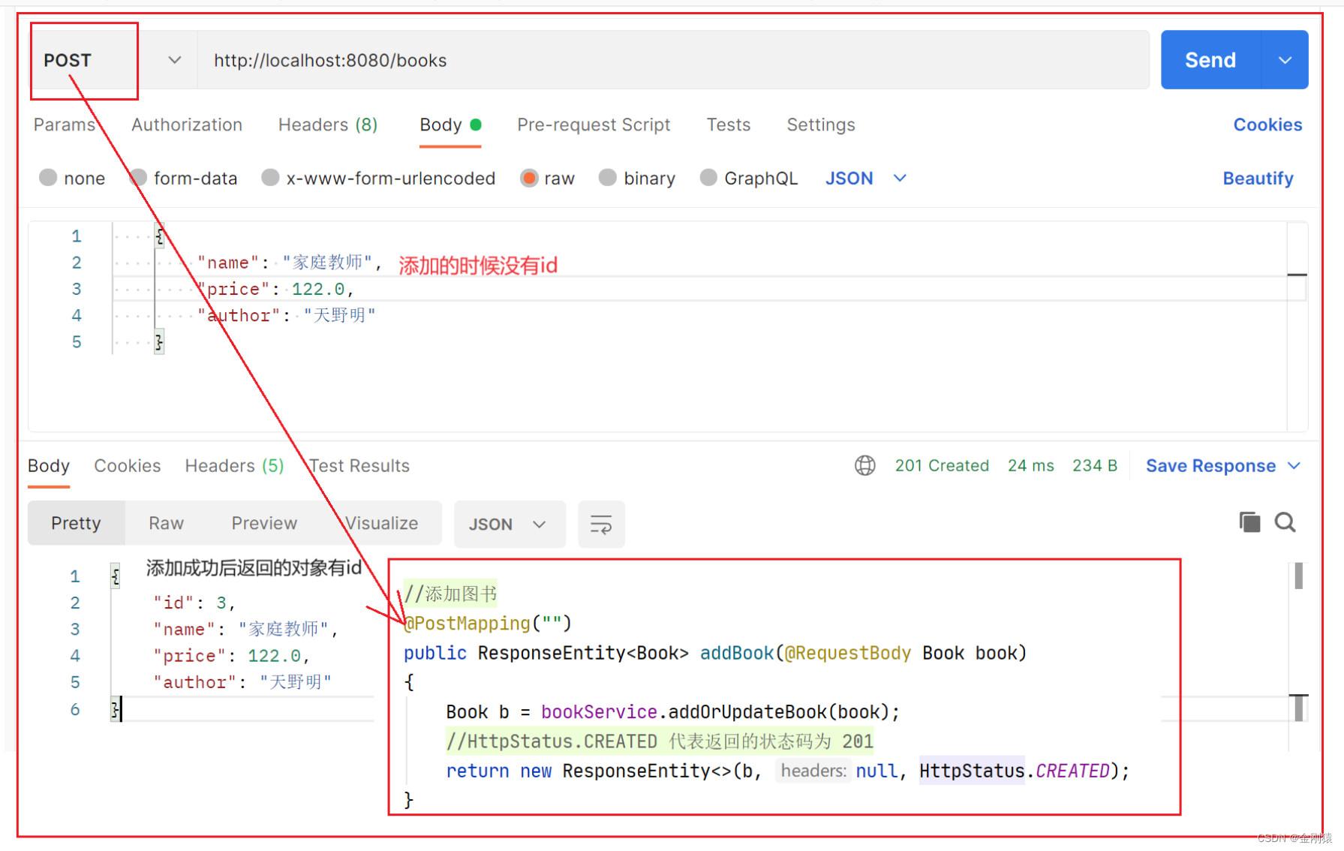Open the Test Results tab
1344x851 pixels.
point(359,466)
